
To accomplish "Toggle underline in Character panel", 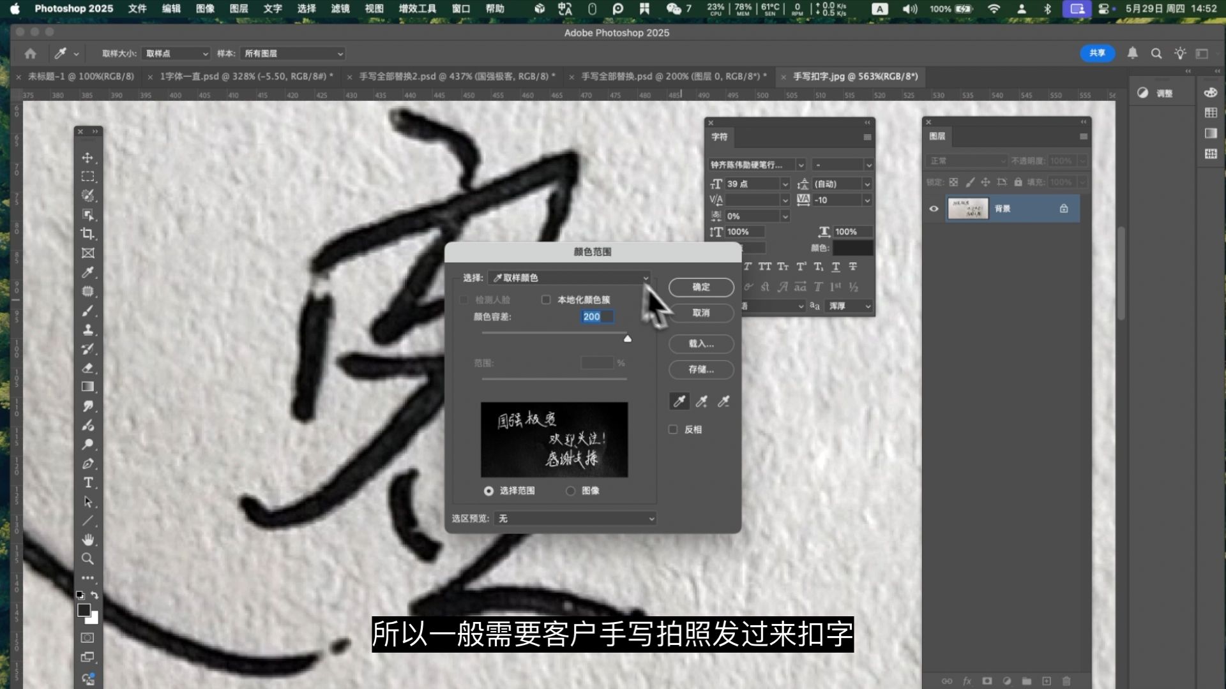I will coord(835,267).
